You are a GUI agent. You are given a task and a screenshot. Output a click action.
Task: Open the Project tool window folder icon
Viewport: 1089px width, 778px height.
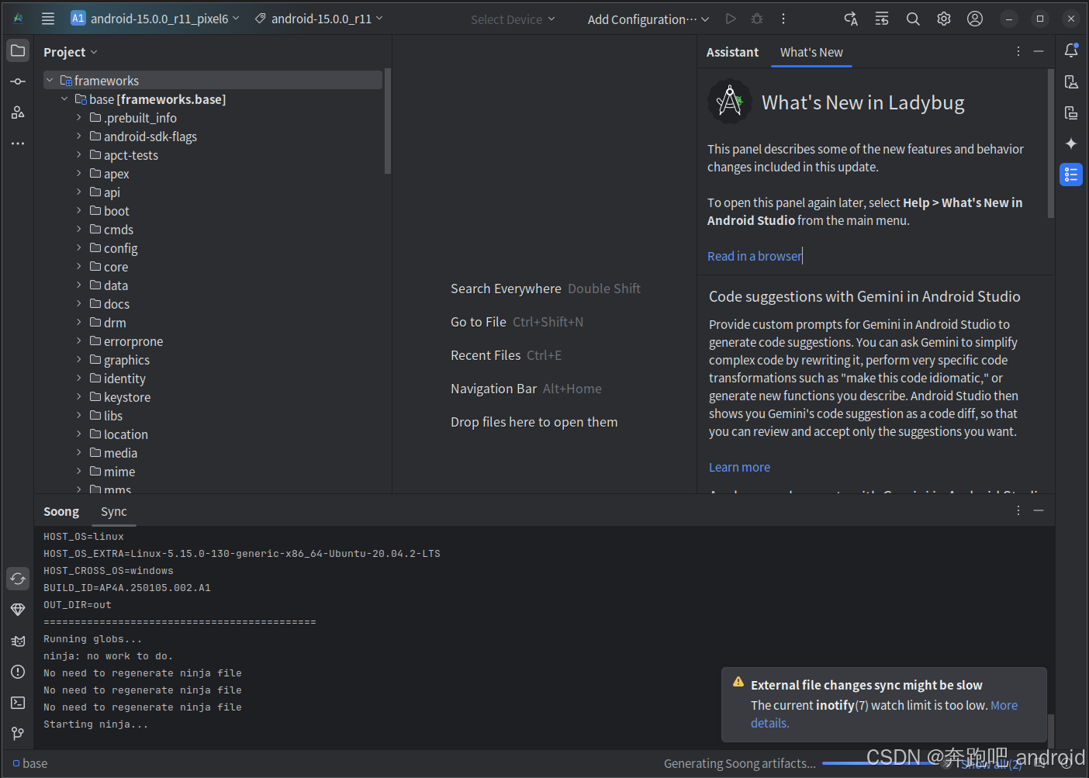tap(18, 50)
